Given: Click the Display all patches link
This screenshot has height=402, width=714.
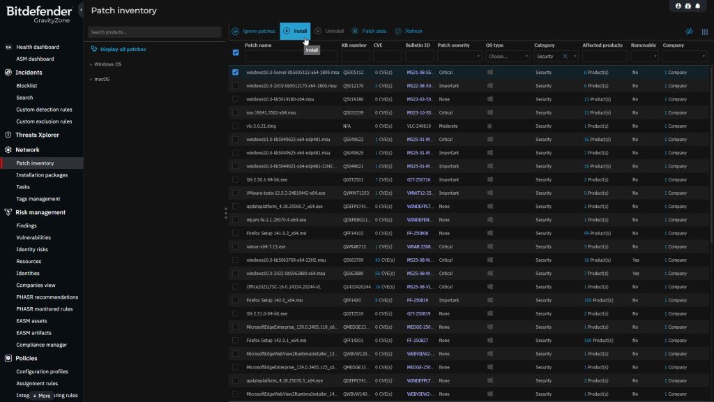Looking at the screenshot, I should pos(123,50).
